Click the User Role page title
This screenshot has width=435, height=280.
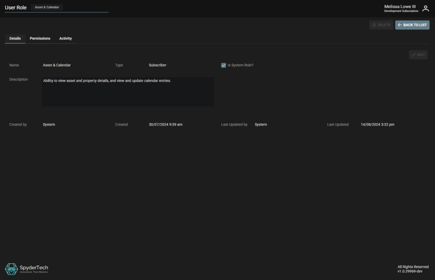tap(16, 8)
